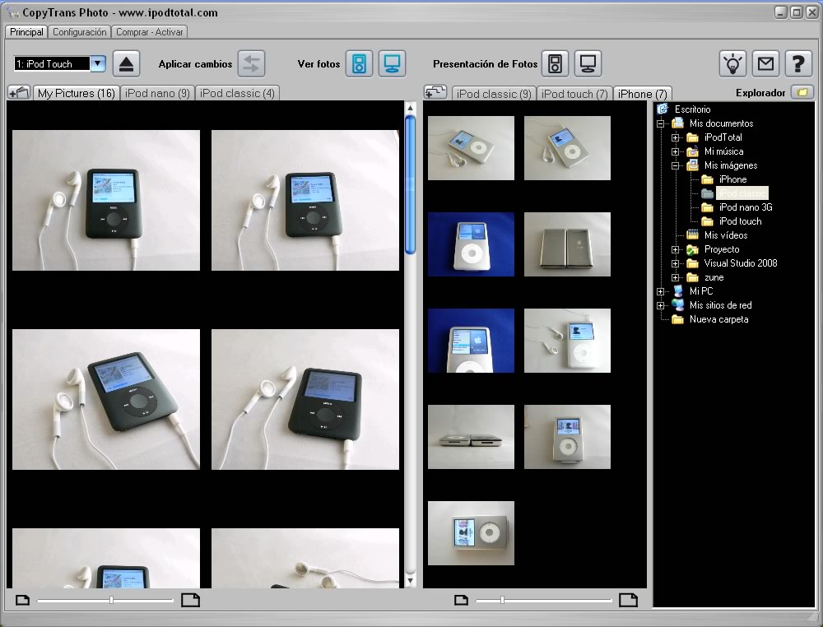This screenshot has width=823, height=627.
Task: Click the left photo panel scrollbar thumb
Action: 411,184
